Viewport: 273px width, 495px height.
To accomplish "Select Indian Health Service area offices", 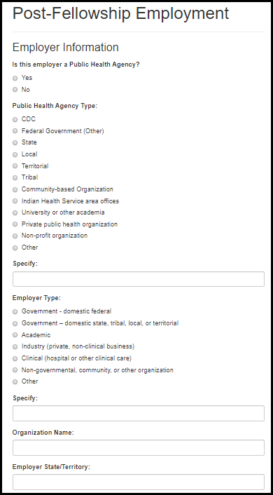I will (15, 201).
